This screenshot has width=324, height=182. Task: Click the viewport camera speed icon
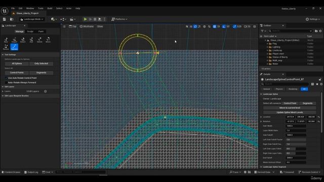tap(247, 26)
